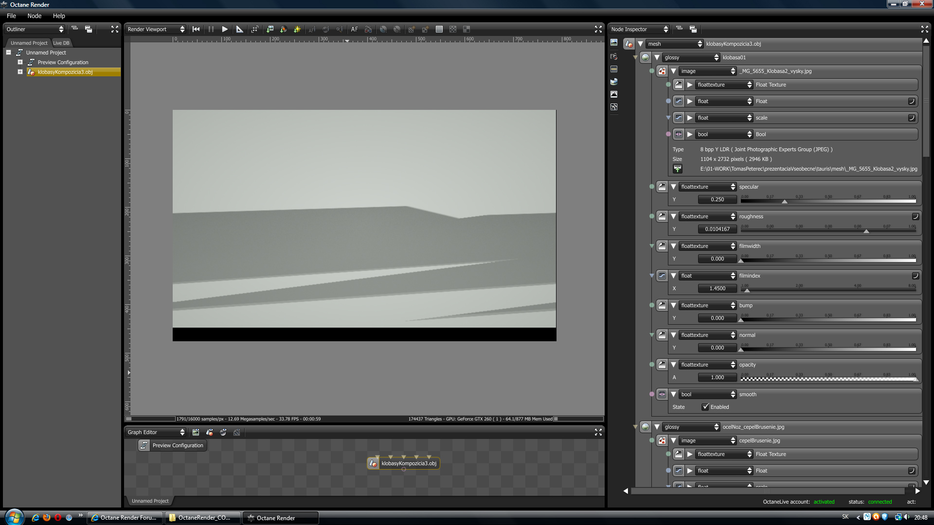Click the camera icon in inspector sidebar

pos(614,56)
